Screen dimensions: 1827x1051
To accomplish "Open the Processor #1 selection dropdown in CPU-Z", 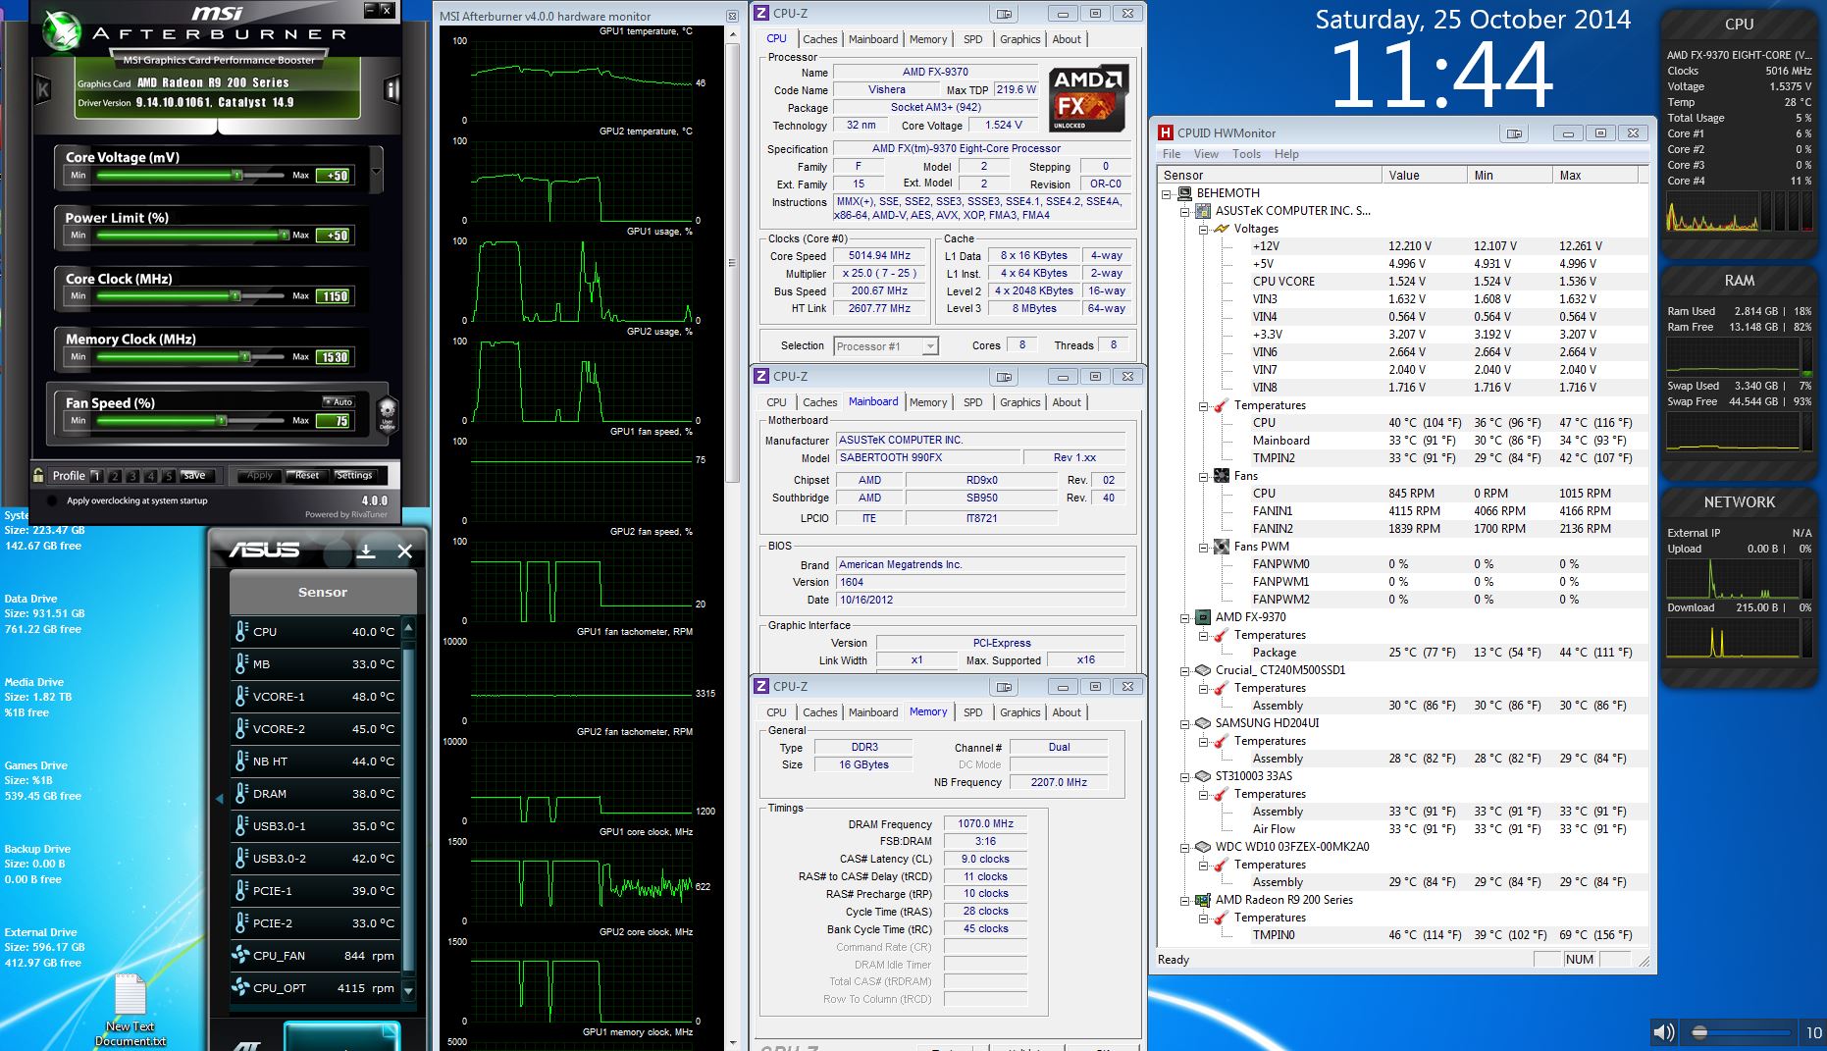I will 929,345.
